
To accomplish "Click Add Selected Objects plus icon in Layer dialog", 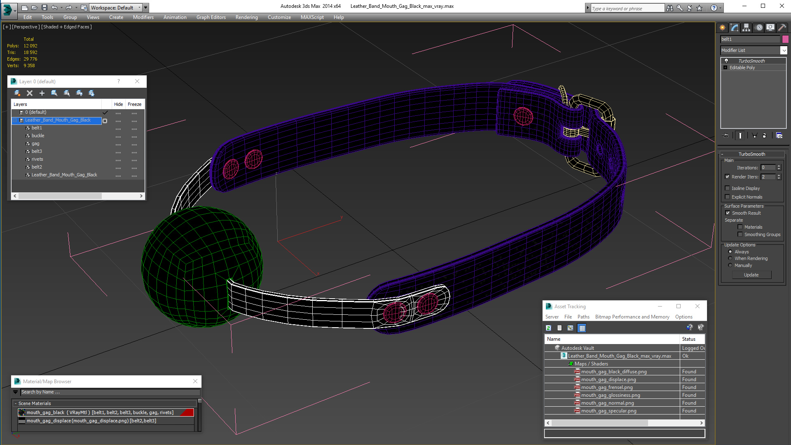I will [x=42, y=93].
